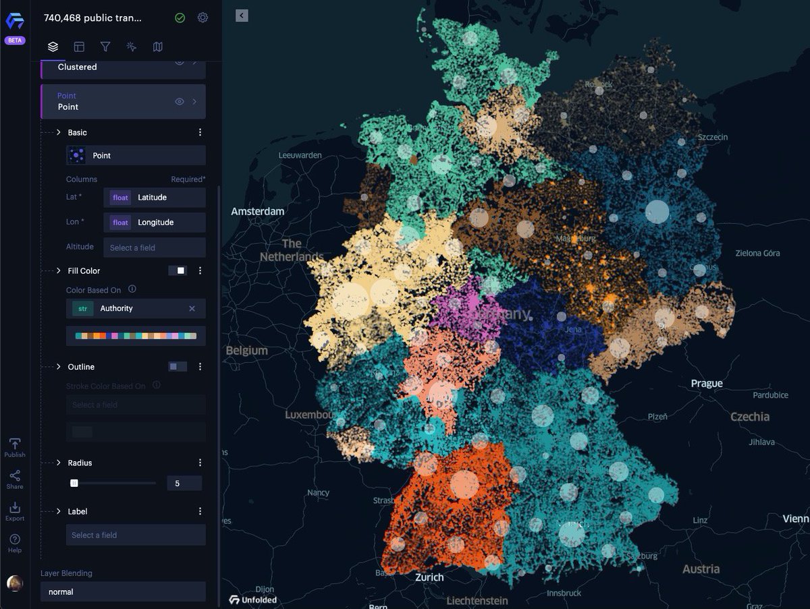Open the base map settings icon

pos(158,47)
